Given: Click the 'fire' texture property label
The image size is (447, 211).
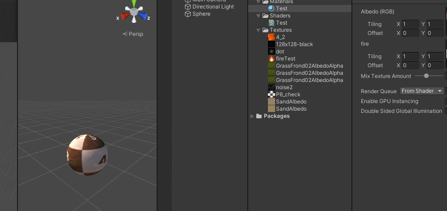Looking at the screenshot, I should pyautogui.click(x=364, y=44).
